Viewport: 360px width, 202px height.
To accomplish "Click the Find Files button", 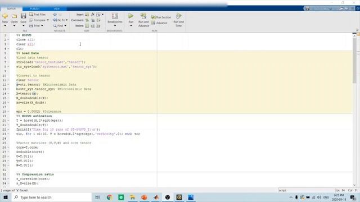I will click(38, 15).
